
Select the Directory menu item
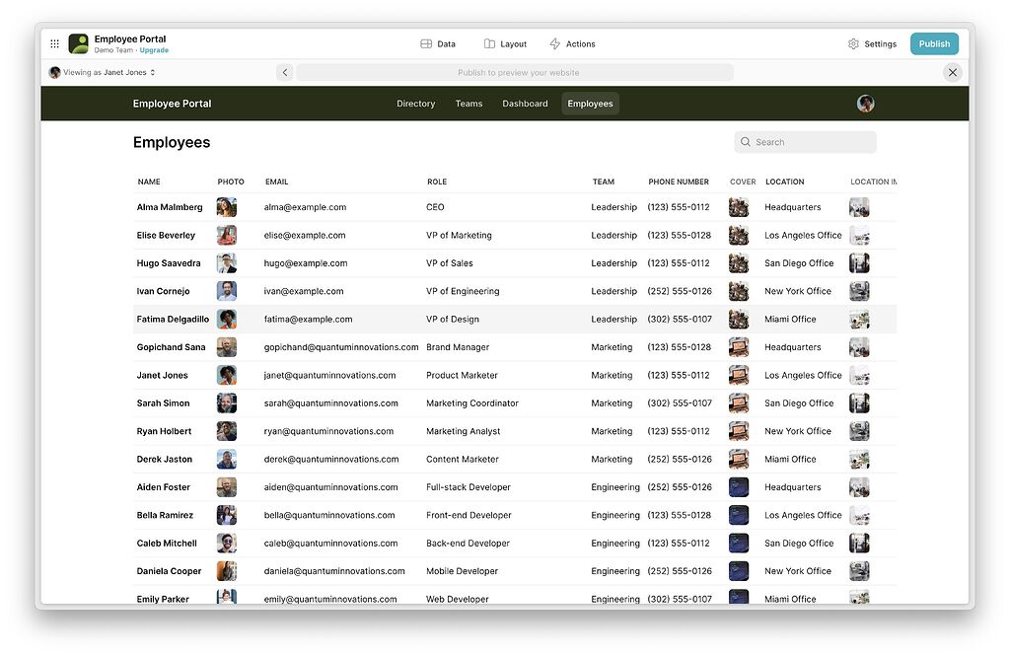pos(415,103)
